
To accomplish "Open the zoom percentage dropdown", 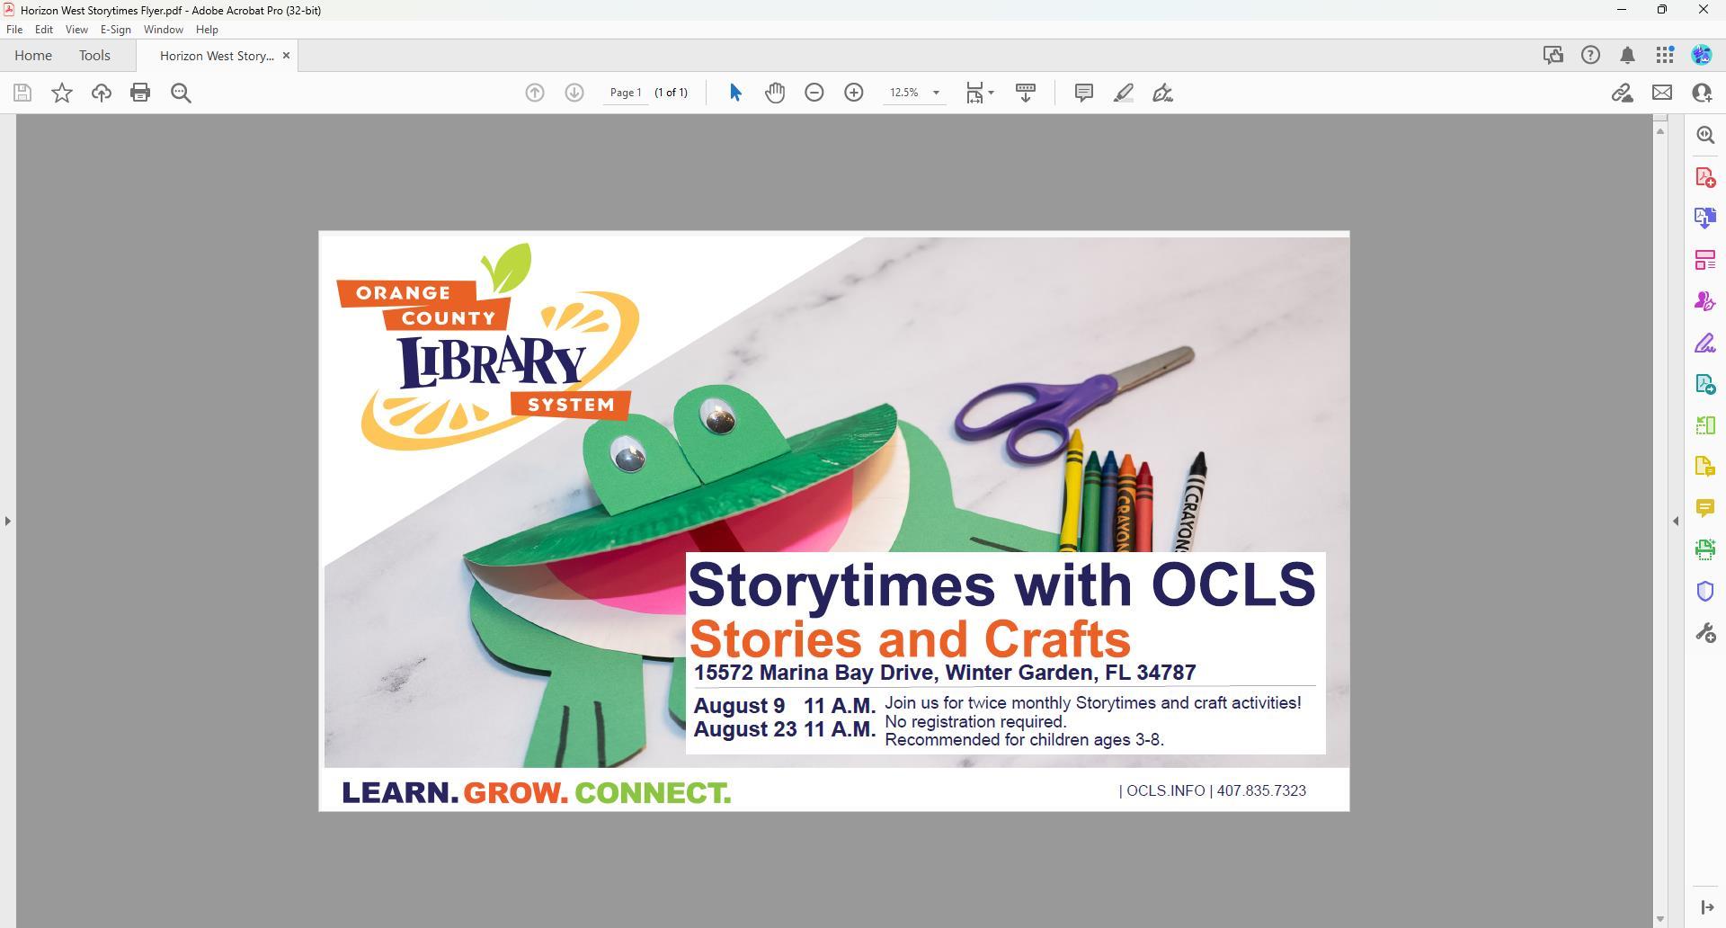I will 936,93.
